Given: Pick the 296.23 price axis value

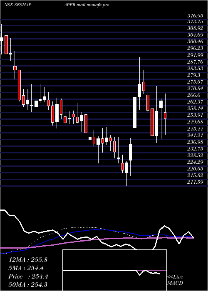Looking at the screenshot, I should (195, 49).
